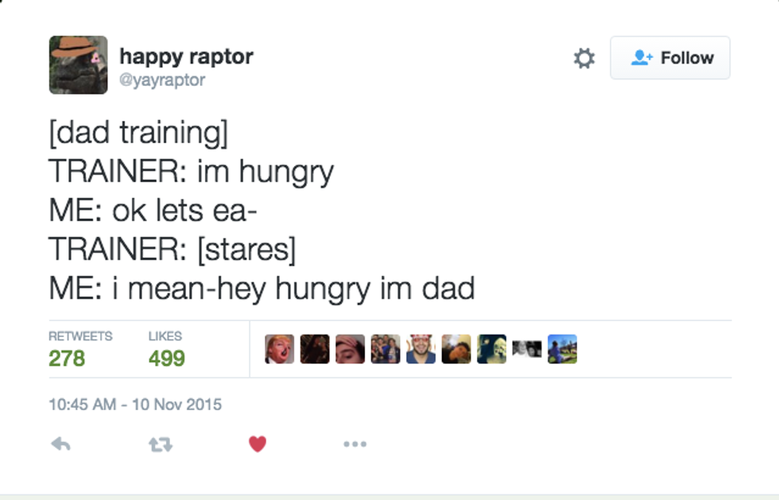
Task: Click first liker avatar with orange hair
Action: [279, 349]
